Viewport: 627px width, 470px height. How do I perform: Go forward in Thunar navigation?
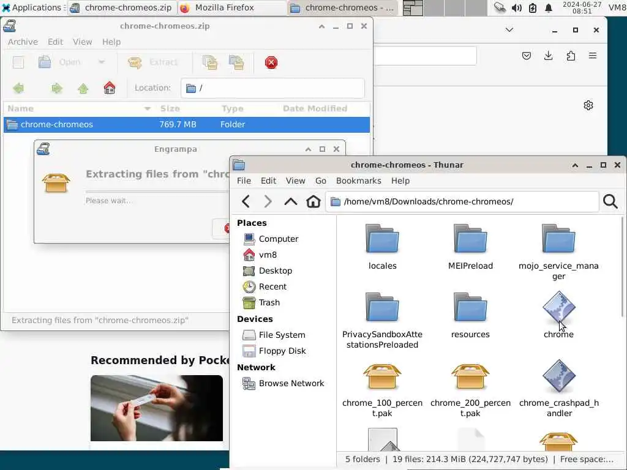pos(268,201)
